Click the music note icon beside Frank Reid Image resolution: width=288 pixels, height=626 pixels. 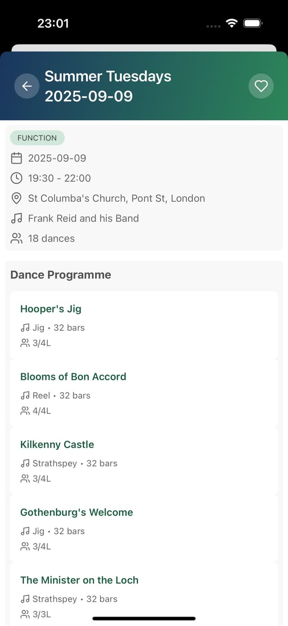(x=17, y=218)
